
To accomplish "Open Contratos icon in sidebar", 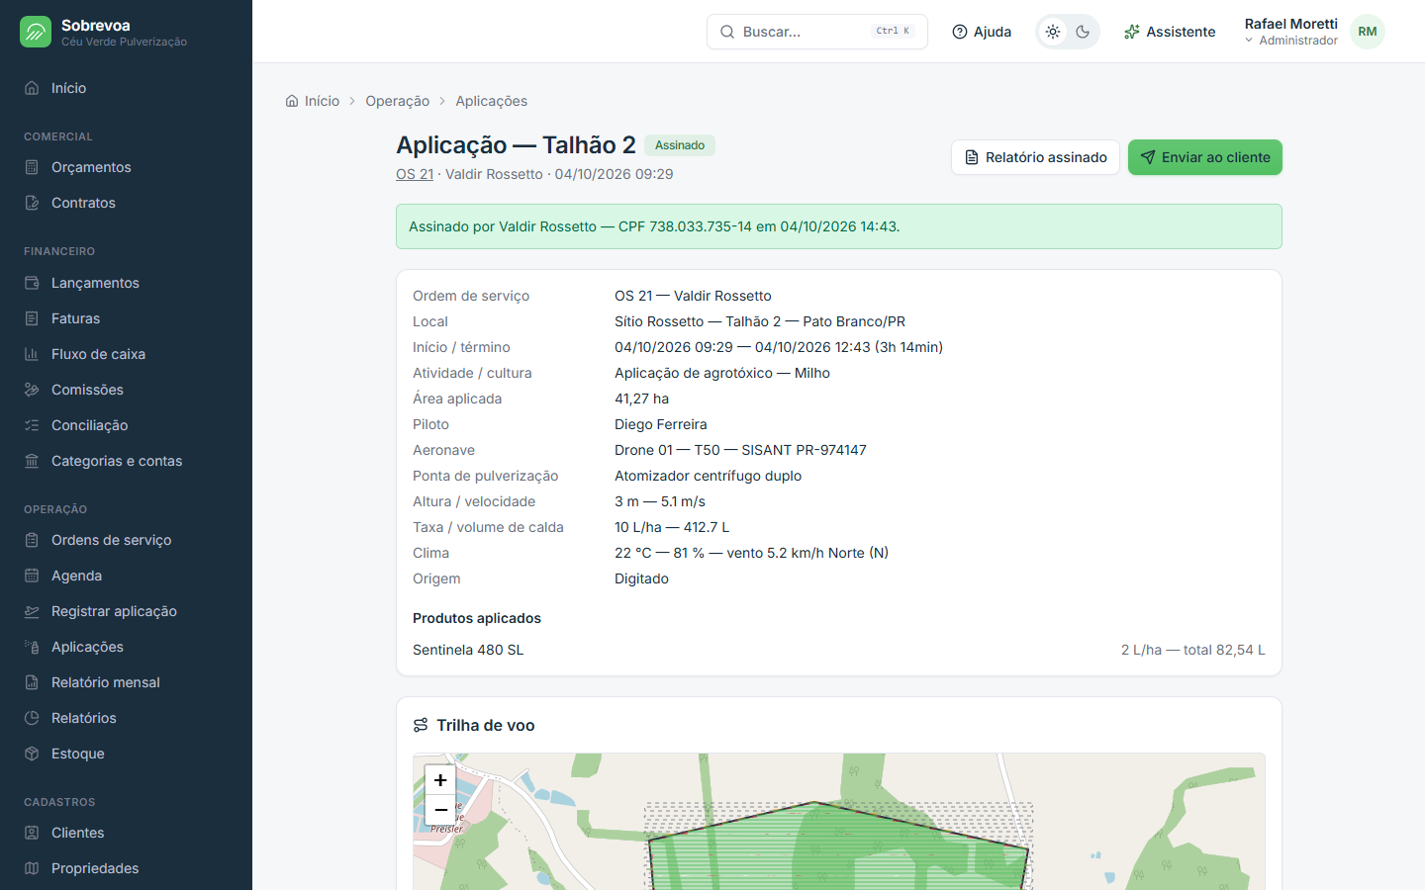I will click(32, 203).
